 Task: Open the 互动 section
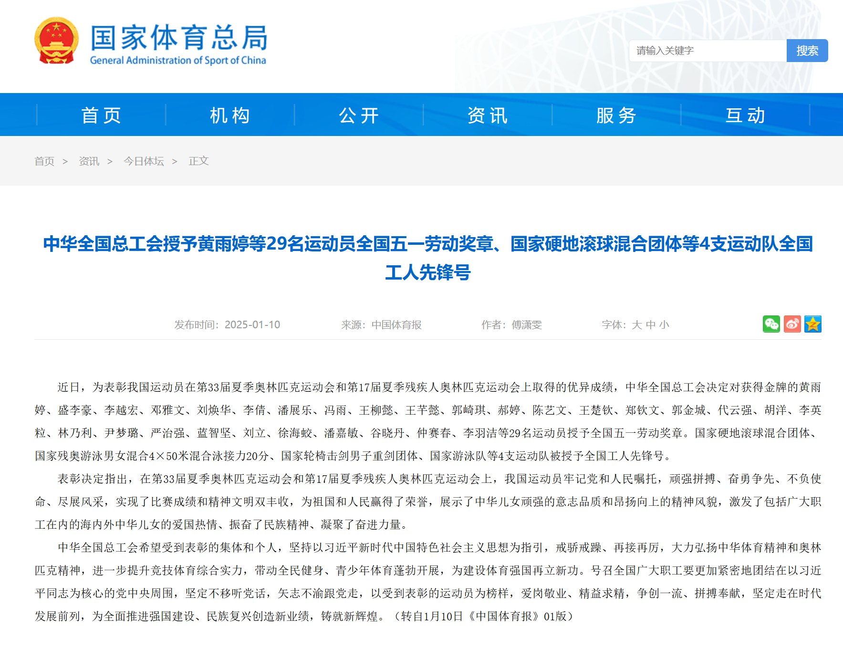(x=745, y=115)
